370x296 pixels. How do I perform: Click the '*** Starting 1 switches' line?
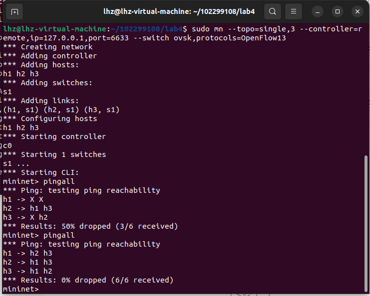[54, 154]
